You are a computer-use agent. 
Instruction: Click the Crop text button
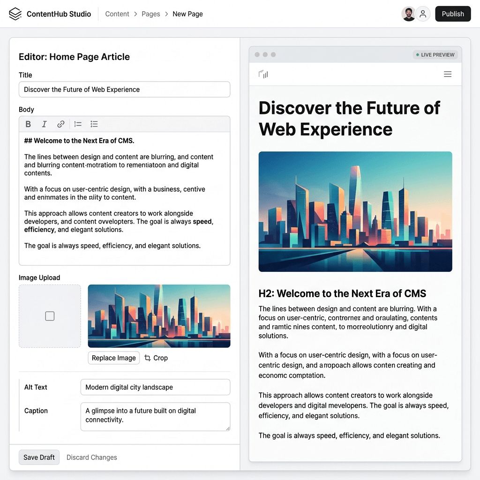click(160, 358)
